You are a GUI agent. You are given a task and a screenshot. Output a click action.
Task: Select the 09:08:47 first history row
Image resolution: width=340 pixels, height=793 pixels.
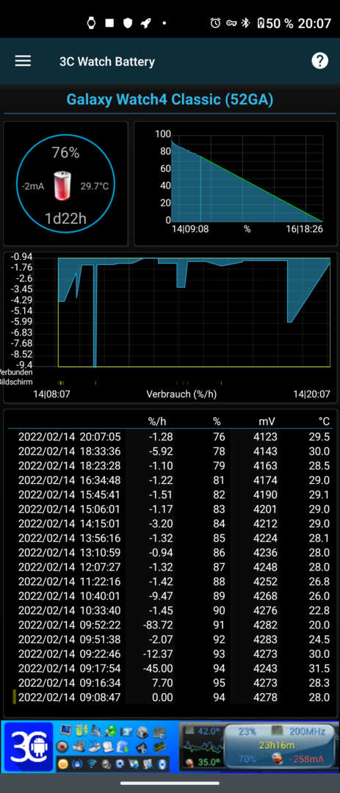(170, 698)
